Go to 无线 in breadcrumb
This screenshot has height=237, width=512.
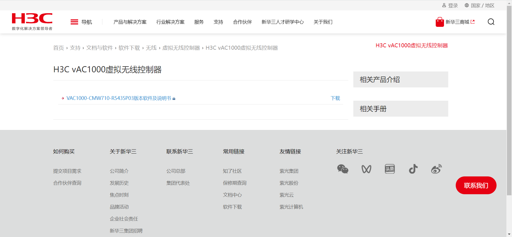point(151,48)
